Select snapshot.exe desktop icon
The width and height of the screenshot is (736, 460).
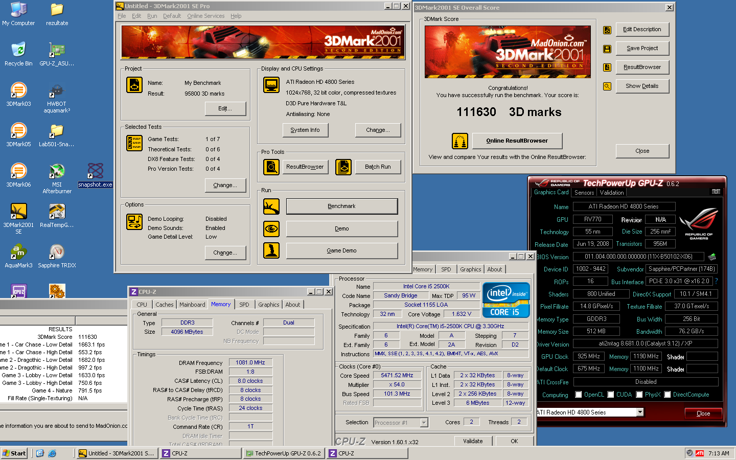click(95, 175)
